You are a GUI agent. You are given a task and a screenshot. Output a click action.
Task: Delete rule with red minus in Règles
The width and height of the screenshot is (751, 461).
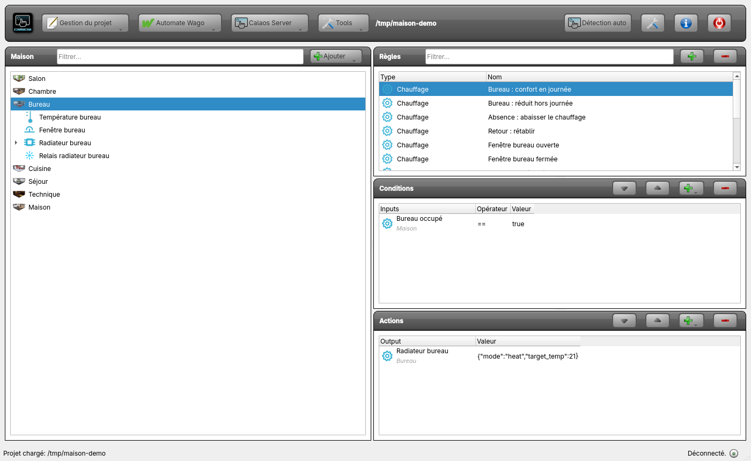pyautogui.click(x=725, y=56)
